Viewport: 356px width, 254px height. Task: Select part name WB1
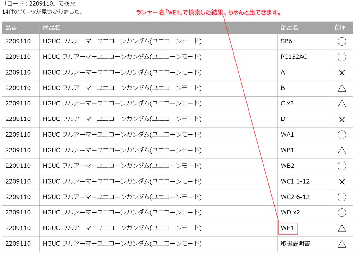tap(287, 150)
